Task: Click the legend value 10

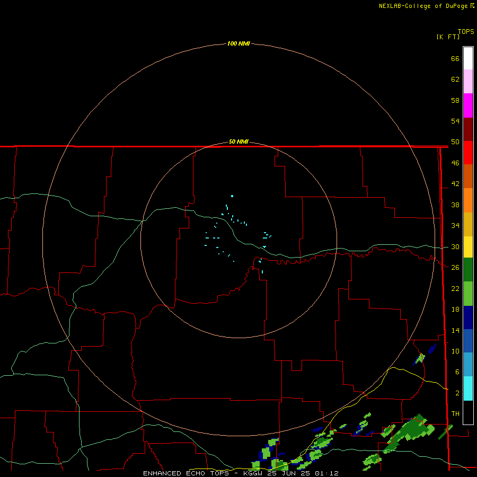Action: point(455,351)
